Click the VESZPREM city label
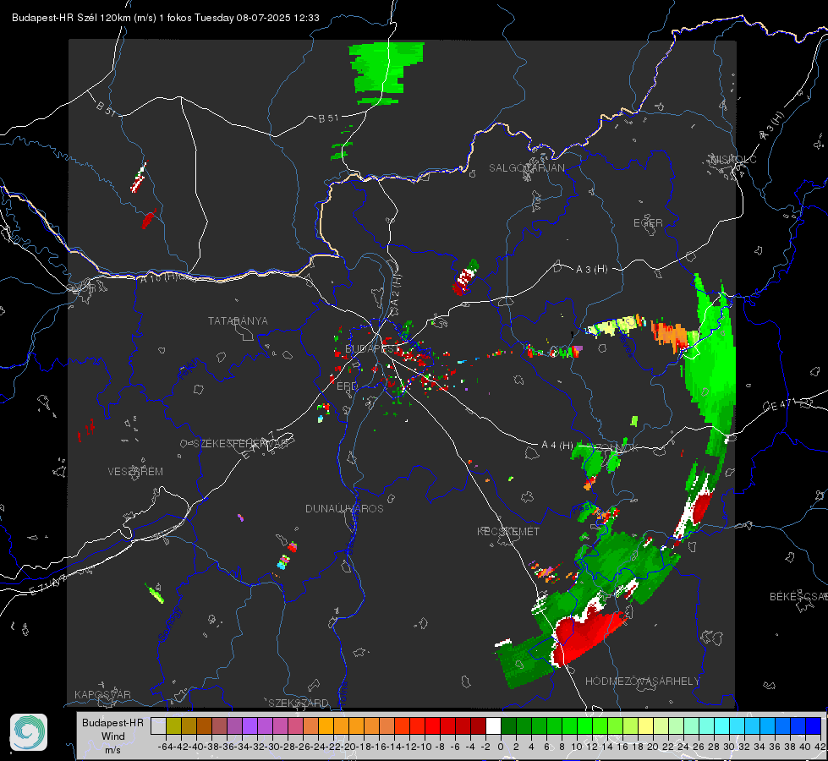The width and height of the screenshot is (828, 761). point(135,471)
